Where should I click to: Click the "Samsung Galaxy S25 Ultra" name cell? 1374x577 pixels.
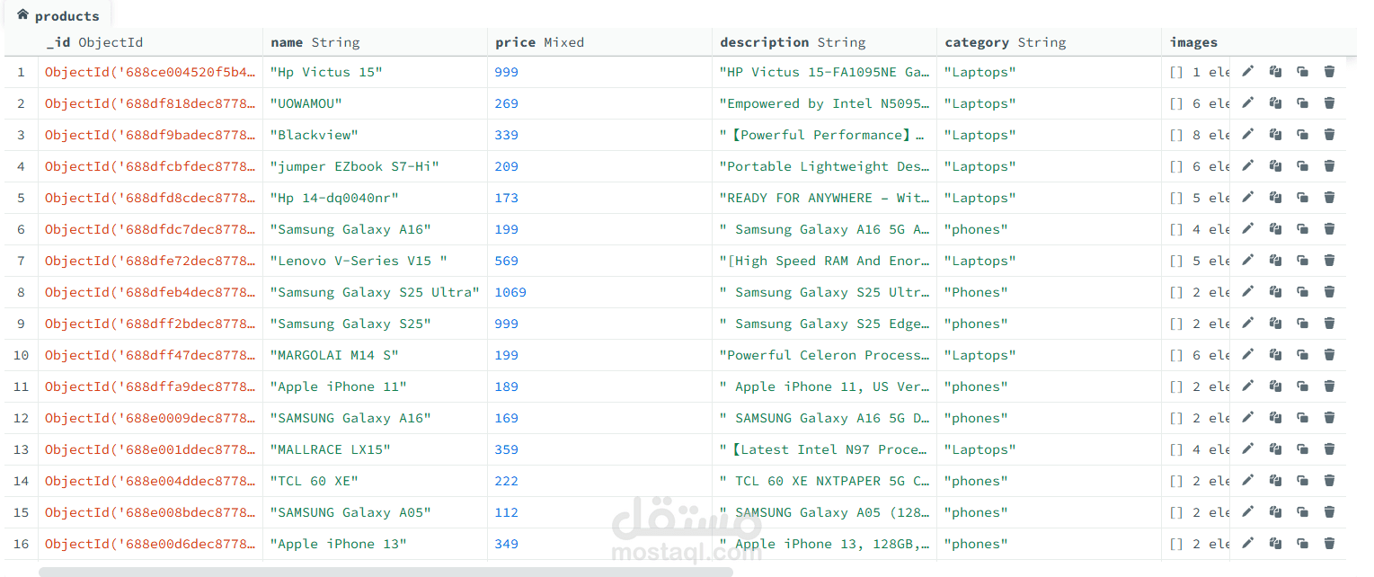pos(375,292)
